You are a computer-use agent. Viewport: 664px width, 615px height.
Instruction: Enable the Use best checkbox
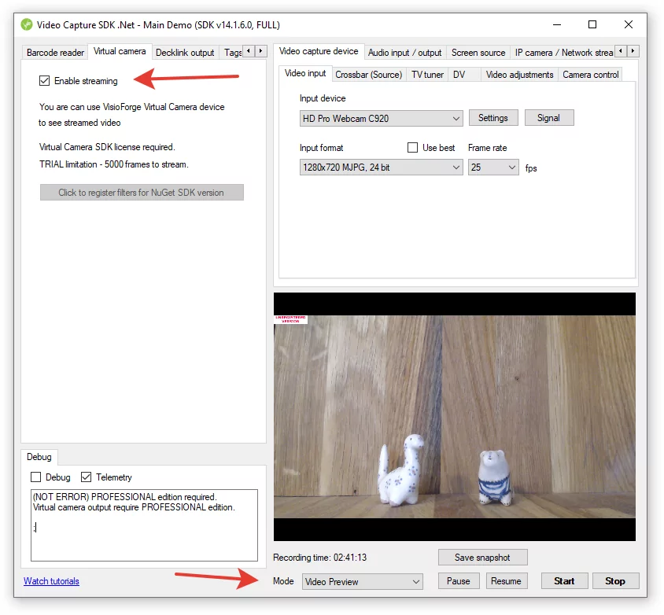[412, 147]
